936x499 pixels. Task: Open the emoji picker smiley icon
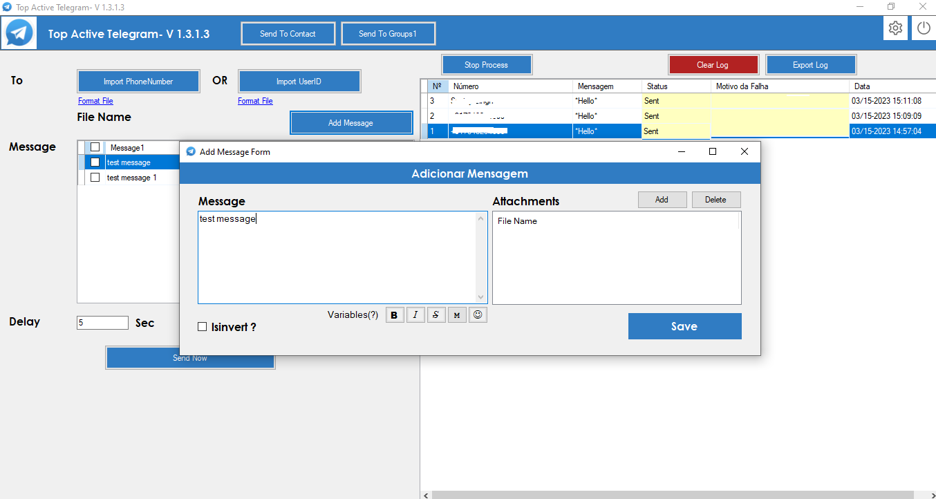(478, 315)
